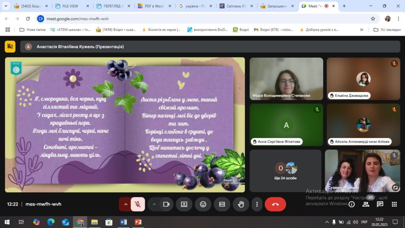Expand video settings arrow beside camera
Image resolution: width=405 pixels, height=228 pixels.
154,204
